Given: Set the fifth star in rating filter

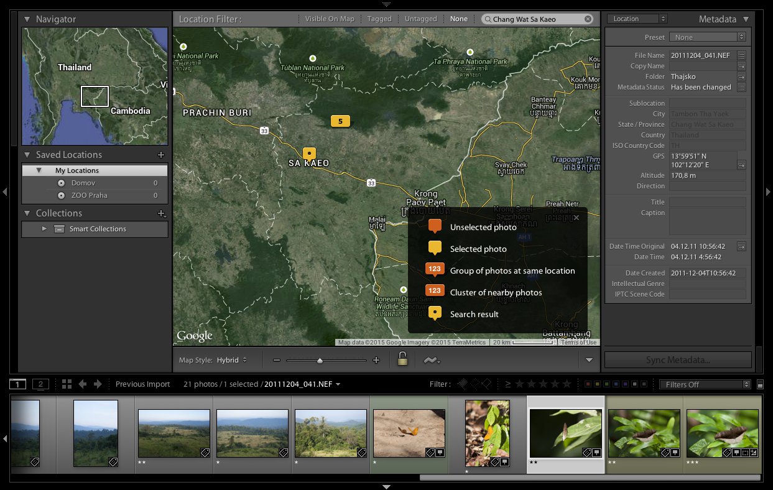Looking at the screenshot, I should point(565,384).
